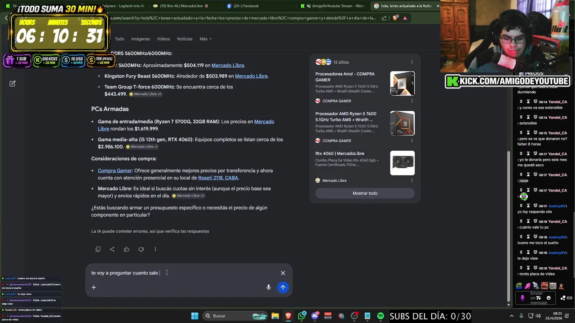The width and height of the screenshot is (575, 323).
Task: Pick the cat emote in Kick chat
Action: (553, 285)
